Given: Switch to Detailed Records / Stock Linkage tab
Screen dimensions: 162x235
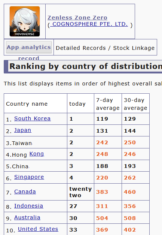Looking at the screenshot, I should pos(105,48).
